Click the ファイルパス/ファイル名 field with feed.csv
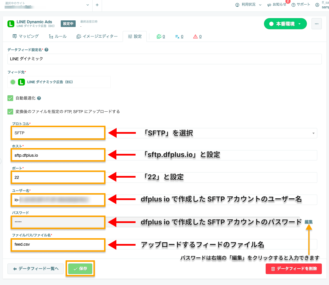The height and width of the screenshot is (285, 329). pyautogui.click(x=164, y=244)
